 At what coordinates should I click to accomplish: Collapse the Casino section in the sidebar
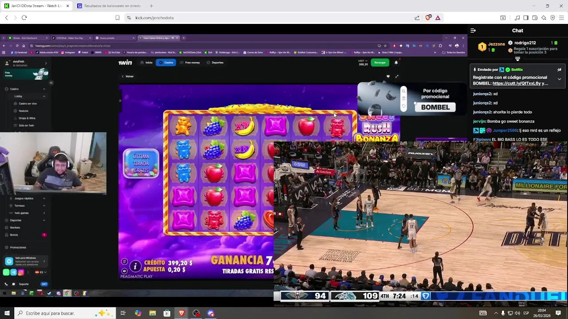tap(44, 89)
